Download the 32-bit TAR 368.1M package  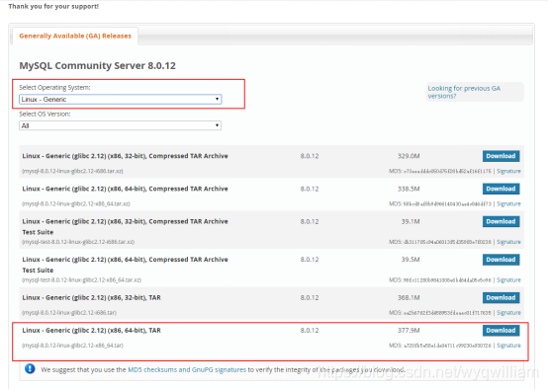[x=501, y=297]
